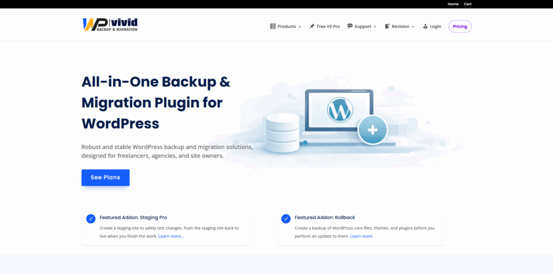Expand the Support dropdown arrow
This screenshot has height=274, width=553.
pyautogui.click(x=375, y=27)
